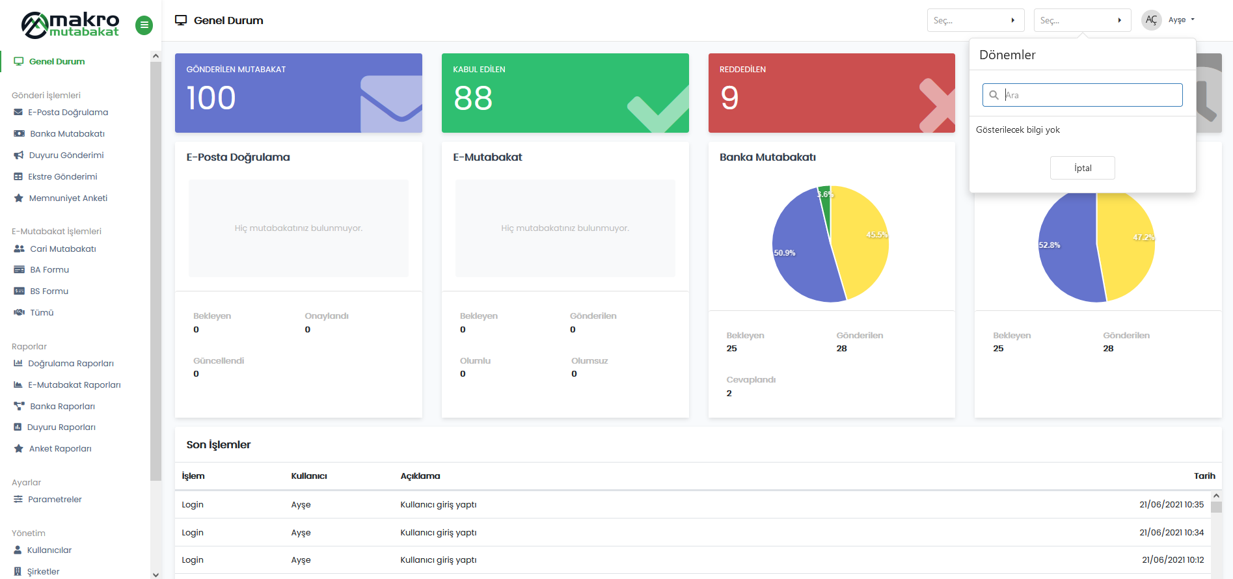Click the Memnuniyet Anketi star icon

coord(18,198)
